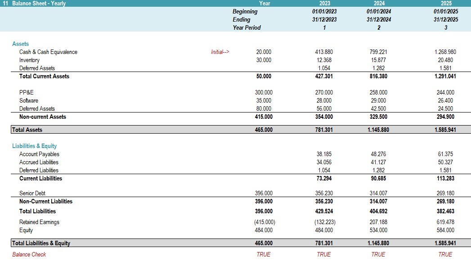Select 2024 PP&E value 258.000
Image resolution: width=471 pixels, height=261 pixels.
(x=378, y=93)
